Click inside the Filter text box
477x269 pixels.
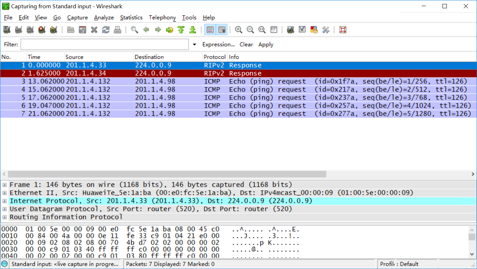click(105, 45)
